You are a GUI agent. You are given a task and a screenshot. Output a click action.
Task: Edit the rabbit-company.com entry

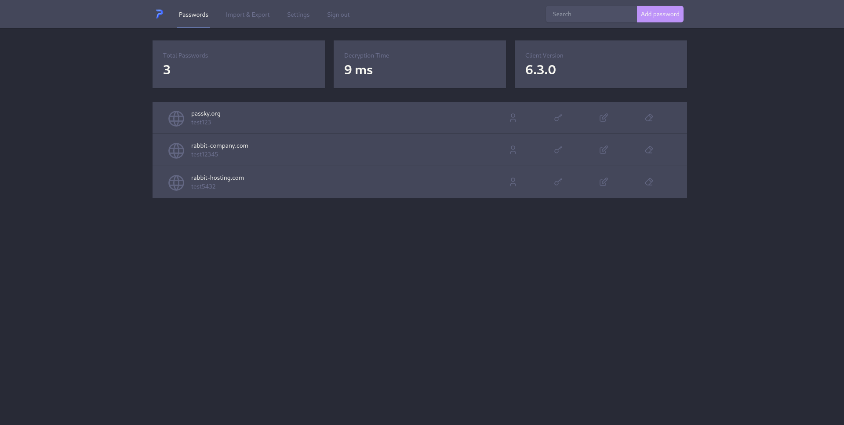click(604, 150)
